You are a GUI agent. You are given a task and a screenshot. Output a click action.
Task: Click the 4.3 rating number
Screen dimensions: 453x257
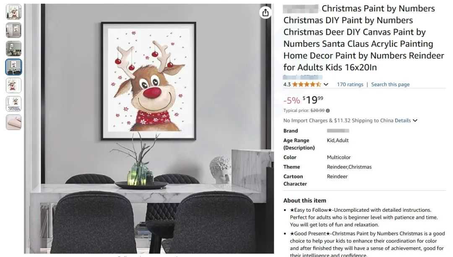tap(287, 84)
